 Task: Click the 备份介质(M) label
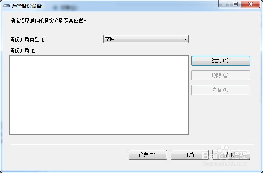pyautogui.click(x=24, y=50)
